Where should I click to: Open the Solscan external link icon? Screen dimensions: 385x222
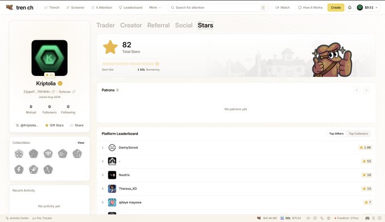(74, 92)
